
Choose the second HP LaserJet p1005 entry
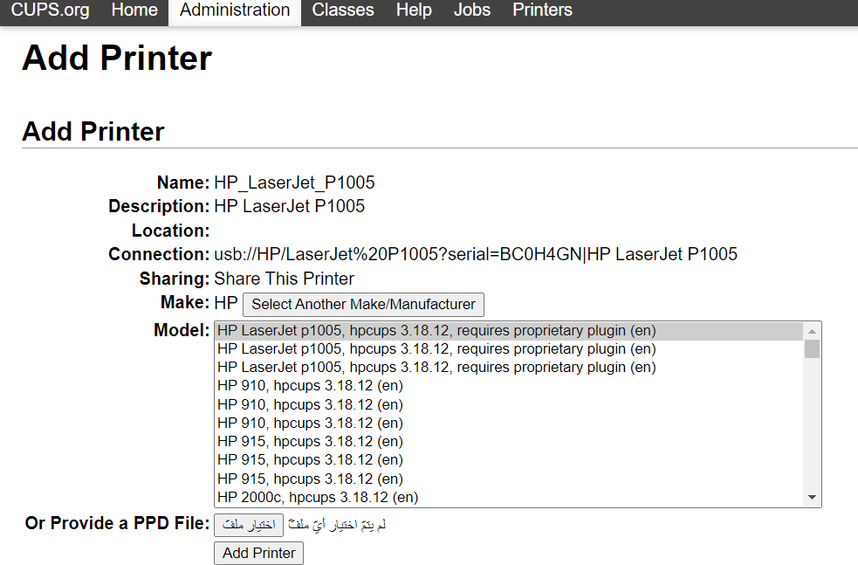click(x=436, y=349)
